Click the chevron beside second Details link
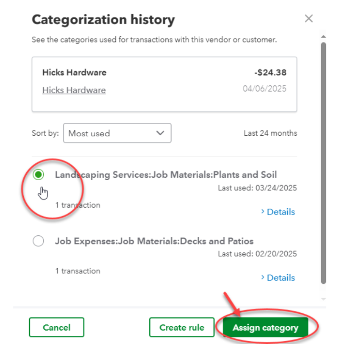The height and width of the screenshot is (352, 354). [263, 277]
